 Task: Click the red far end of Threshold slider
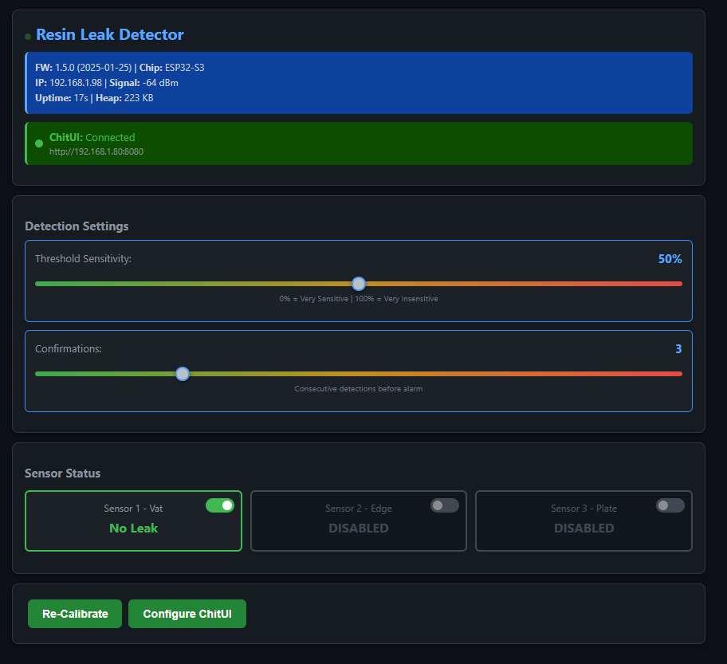click(x=678, y=284)
